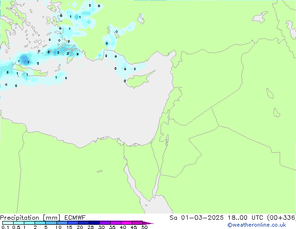This screenshot has height=229, width=296.
Task: Click the 0.1–0.5 mm legend swatch
Action: point(8,223)
